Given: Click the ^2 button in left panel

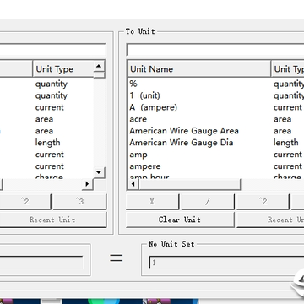Looking at the screenshot, I should tap(24, 202).
